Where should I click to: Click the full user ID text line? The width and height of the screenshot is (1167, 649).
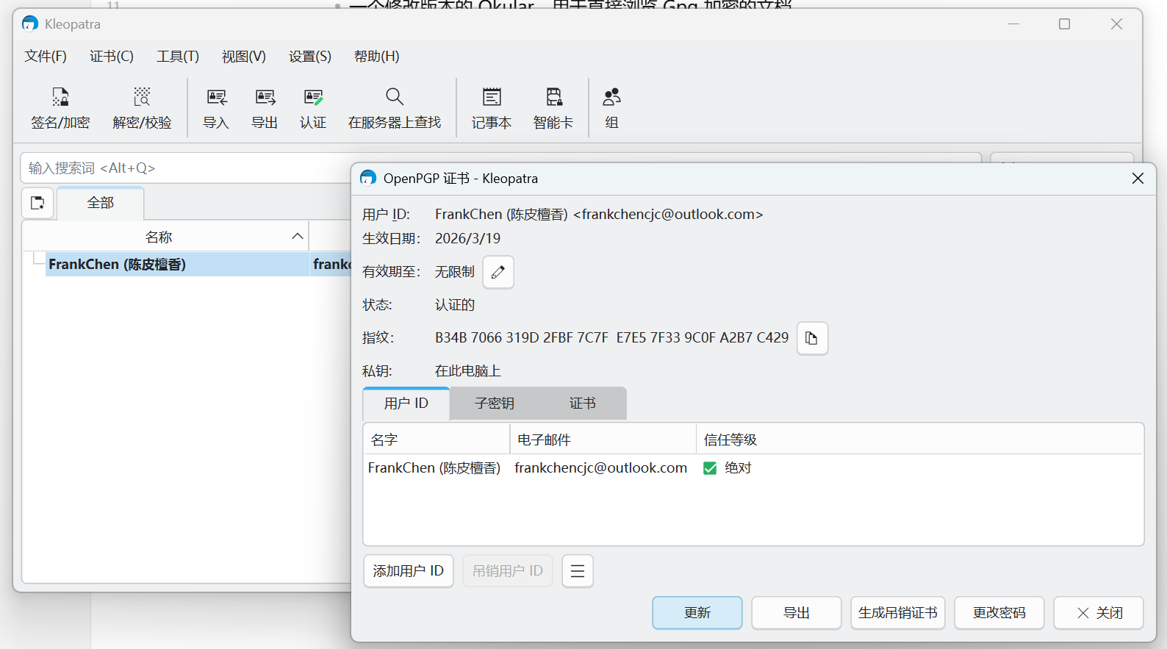pyautogui.click(x=599, y=215)
